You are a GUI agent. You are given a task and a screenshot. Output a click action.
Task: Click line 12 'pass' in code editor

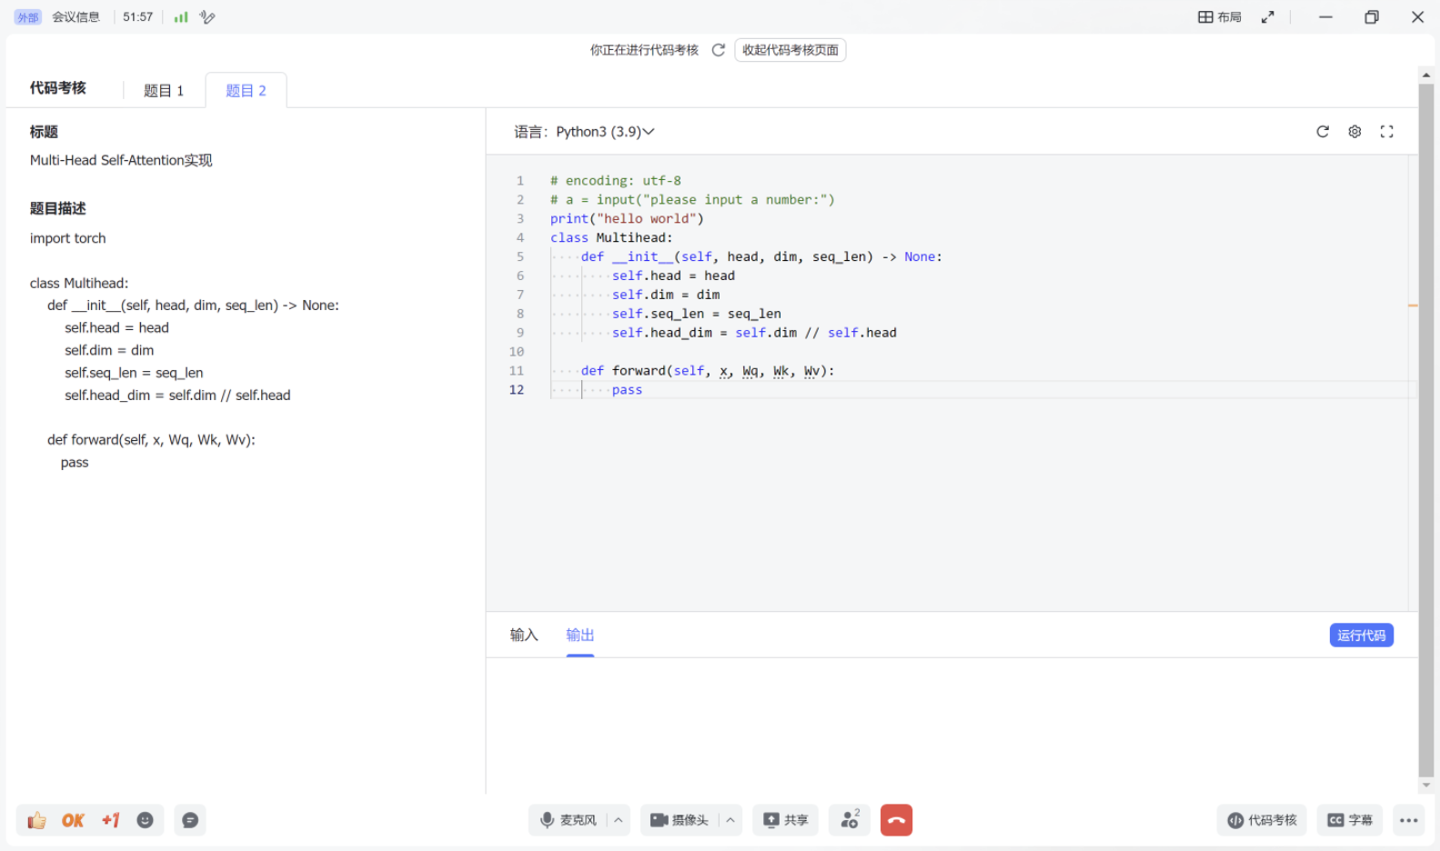(x=627, y=390)
